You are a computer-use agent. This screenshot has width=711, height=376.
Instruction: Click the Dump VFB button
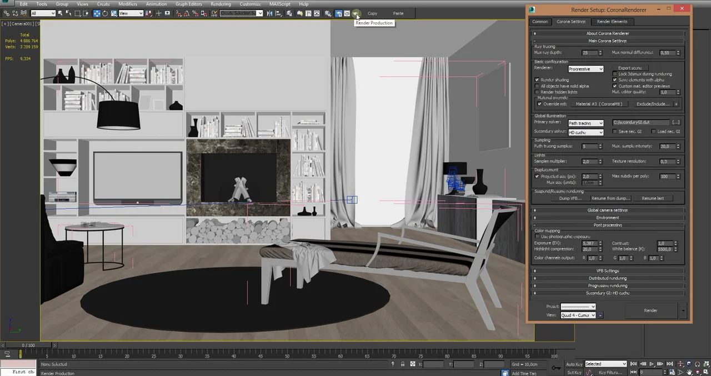coord(572,198)
